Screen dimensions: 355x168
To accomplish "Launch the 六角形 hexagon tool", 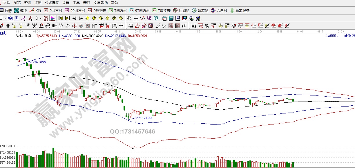I will 219,10.
